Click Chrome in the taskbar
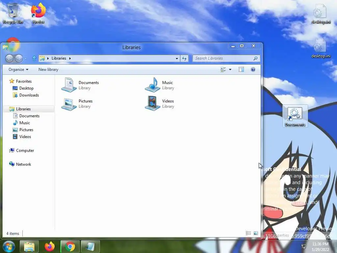 pyautogui.click(x=70, y=246)
